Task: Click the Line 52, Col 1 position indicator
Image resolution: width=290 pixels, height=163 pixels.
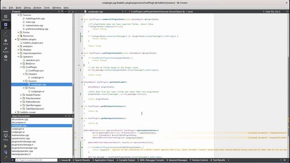Action: (273, 11)
